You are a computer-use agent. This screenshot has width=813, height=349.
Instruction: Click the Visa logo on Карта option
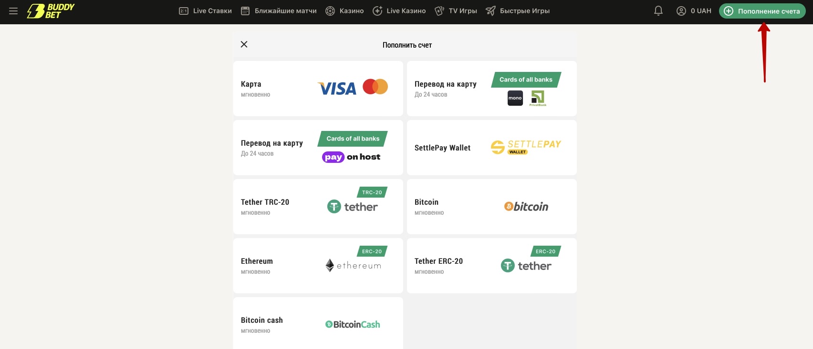[337, 89]
